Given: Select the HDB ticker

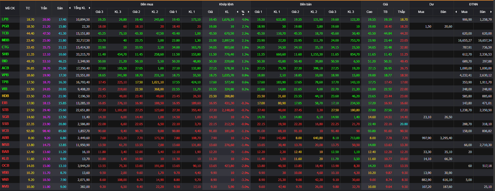Looking at the screenshot, I should click(5, 96).
